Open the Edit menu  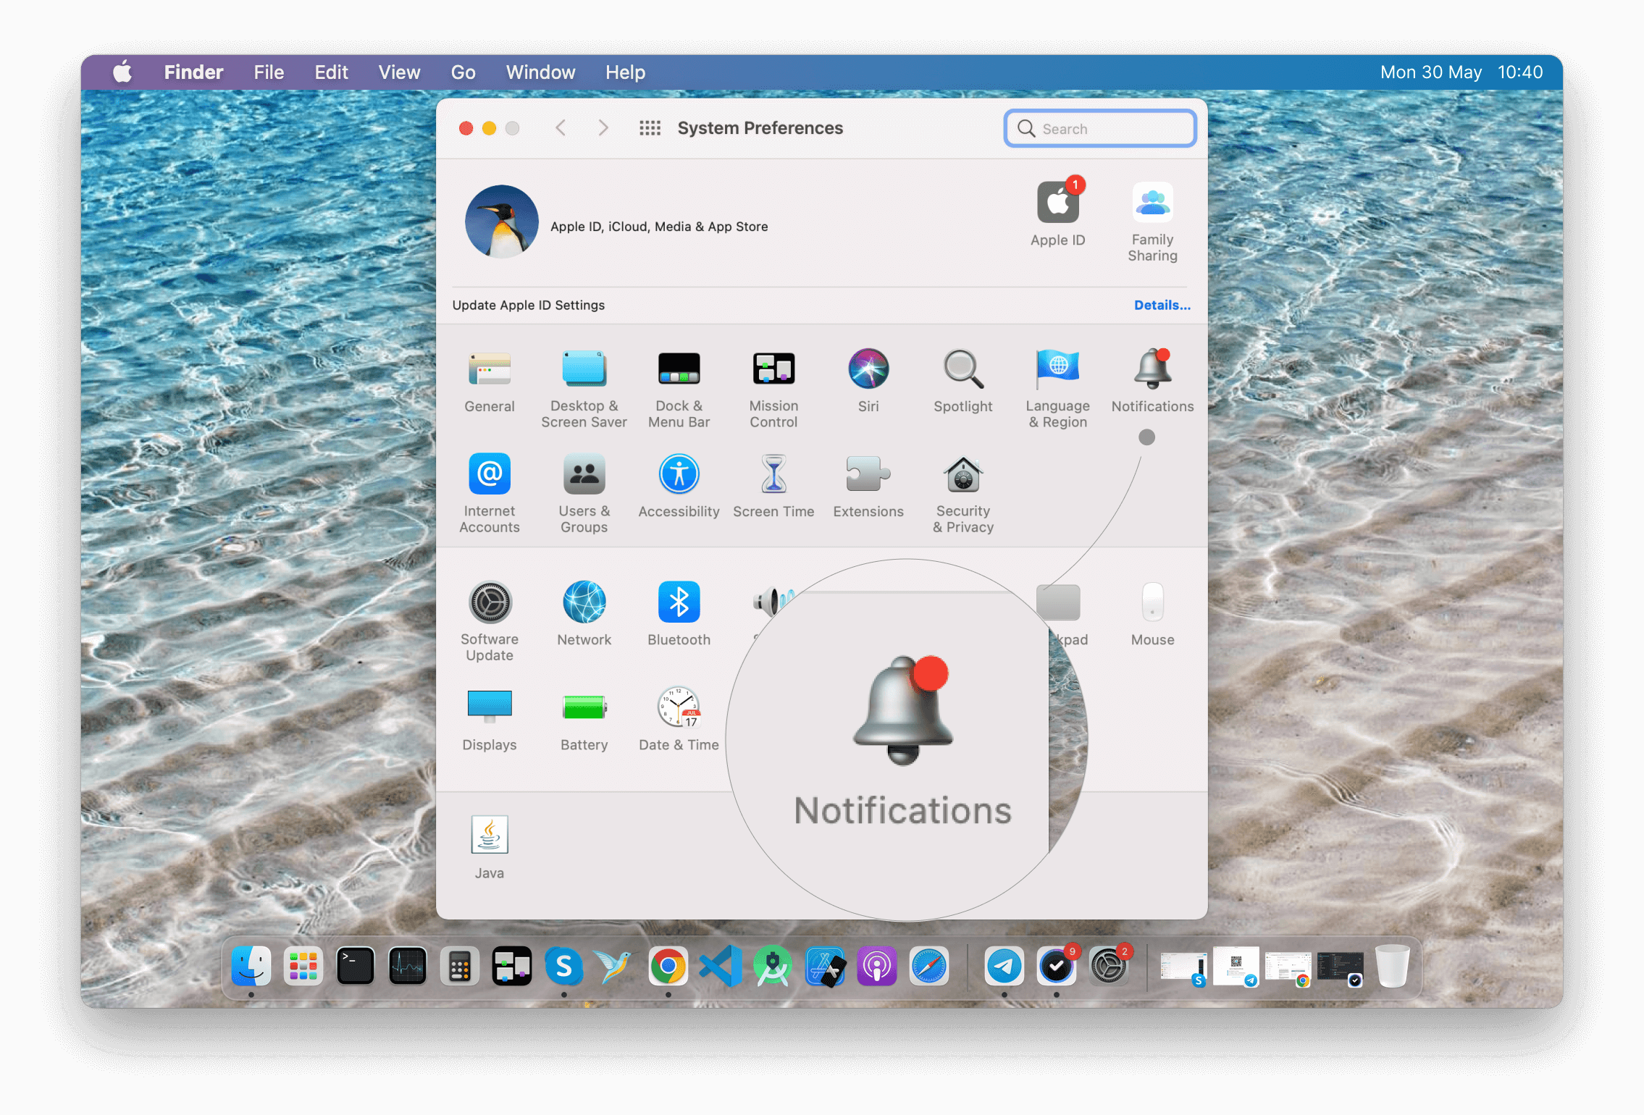331,72
